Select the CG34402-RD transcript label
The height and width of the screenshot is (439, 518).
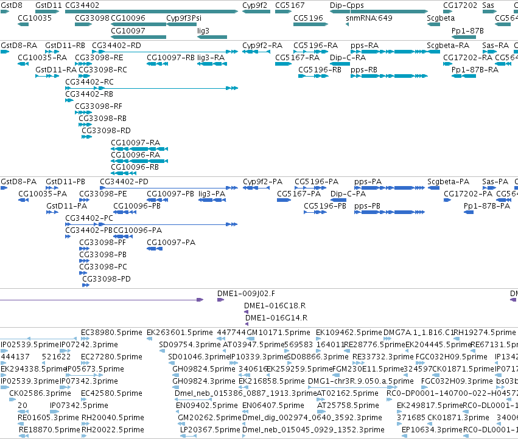(x=116, y=46)
